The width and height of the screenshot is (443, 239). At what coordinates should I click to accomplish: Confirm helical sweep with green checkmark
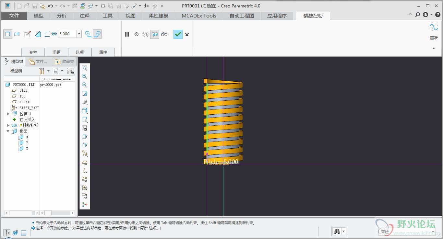pos(178,34)
